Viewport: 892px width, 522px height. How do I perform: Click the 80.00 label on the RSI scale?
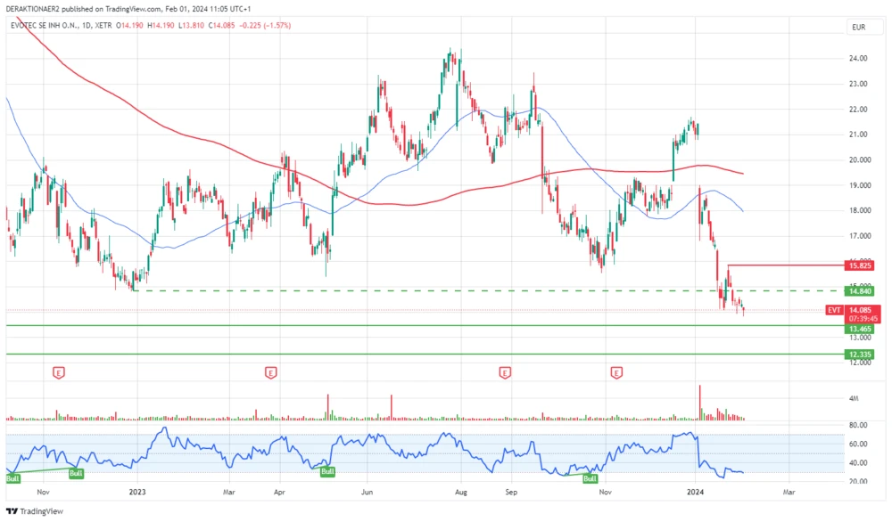[858, 426]
